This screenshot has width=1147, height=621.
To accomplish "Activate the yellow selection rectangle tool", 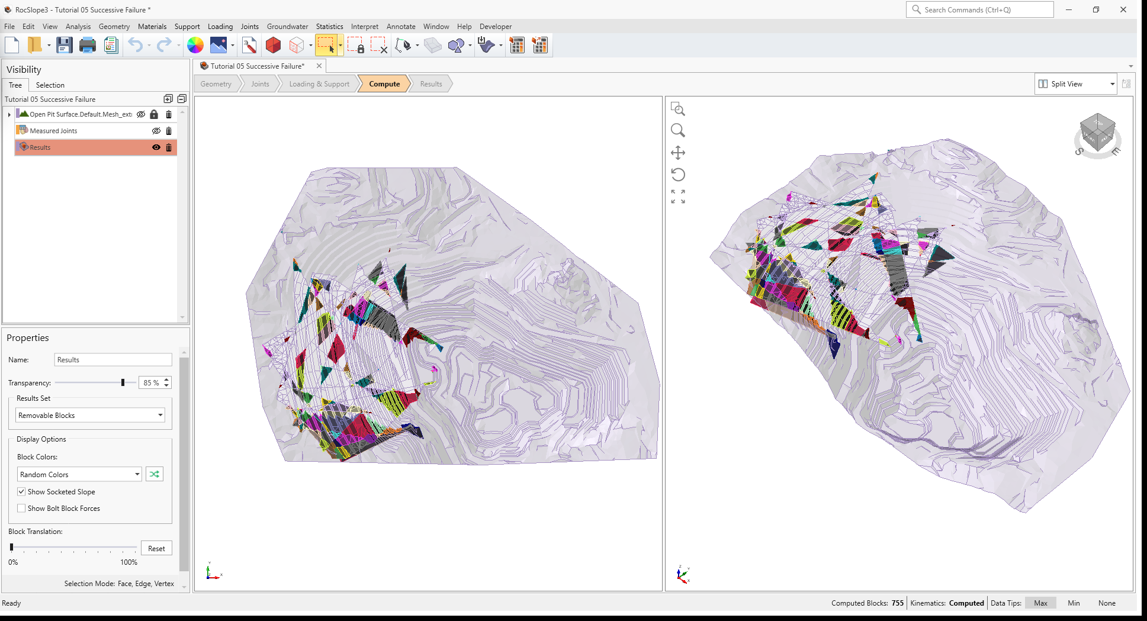I will [x=326, y=45].
